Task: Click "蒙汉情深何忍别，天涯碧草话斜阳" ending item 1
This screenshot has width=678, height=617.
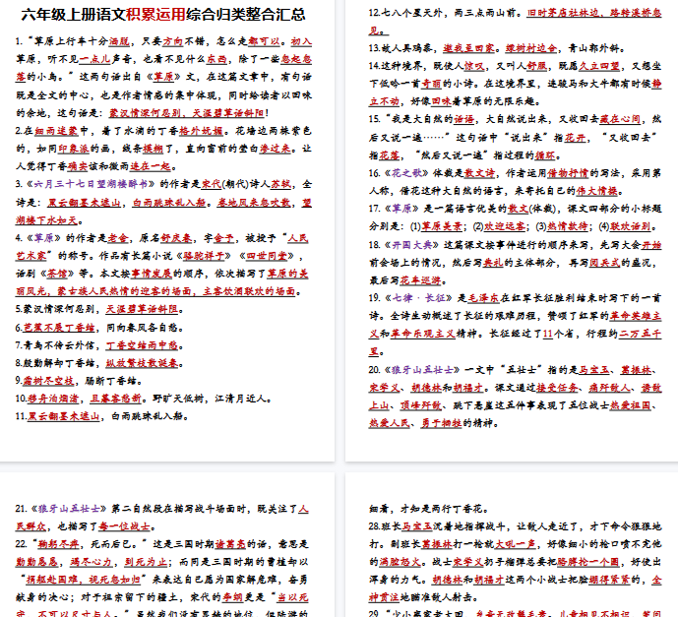Action: pyautogui.click(x=186, y=113)
